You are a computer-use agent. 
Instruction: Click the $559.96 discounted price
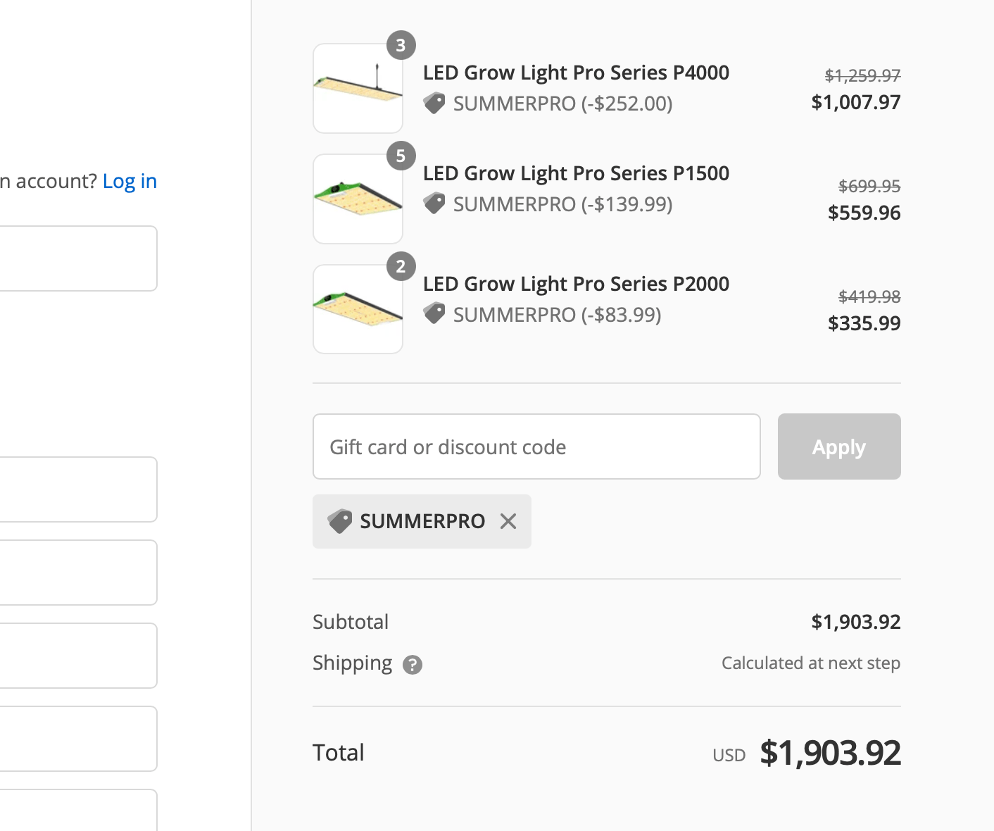pos(864,213)
